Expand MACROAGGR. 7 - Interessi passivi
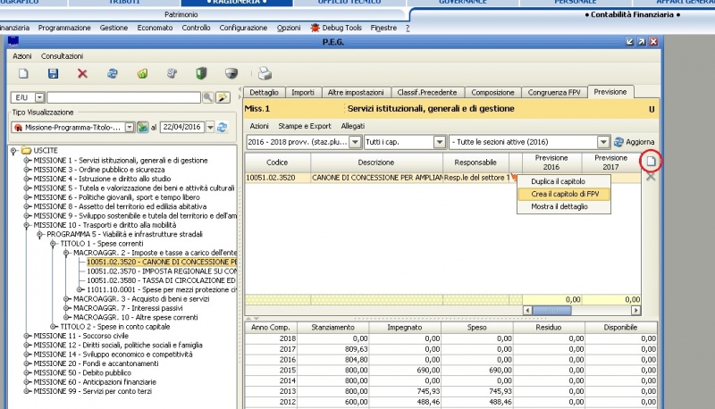715x409 pixels. tap(66, 307)
